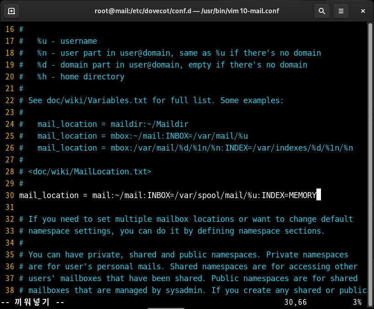Screen dimensions: 374x309
Task: Click 'INDEX=MEMORY' on line 30
Action: click(x=289, y=195)
